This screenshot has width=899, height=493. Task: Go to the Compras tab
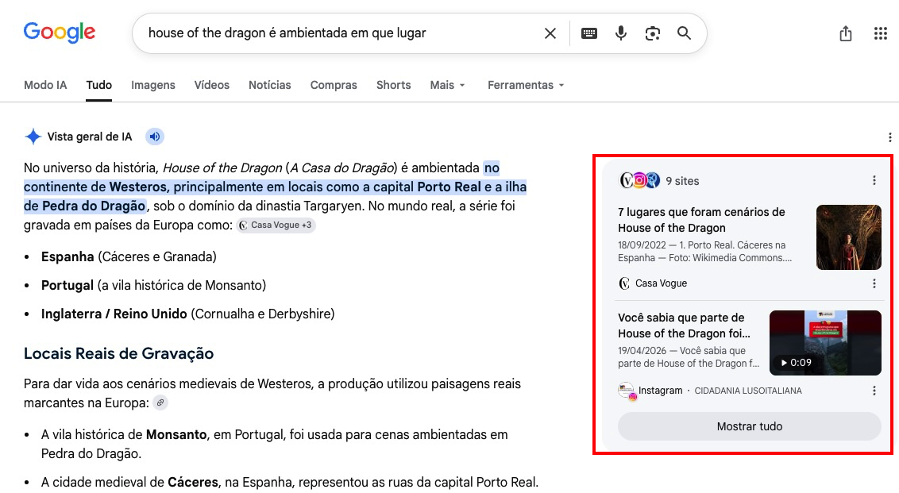[x=334, y=85]
